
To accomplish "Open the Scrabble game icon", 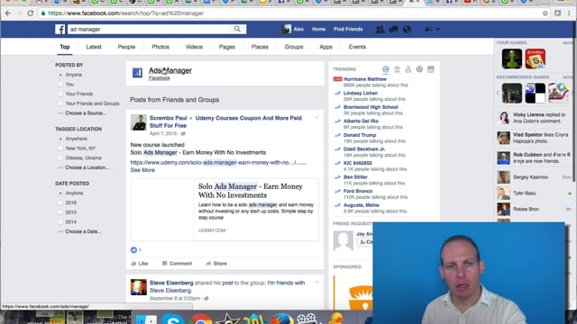I will tap(535, 58).
